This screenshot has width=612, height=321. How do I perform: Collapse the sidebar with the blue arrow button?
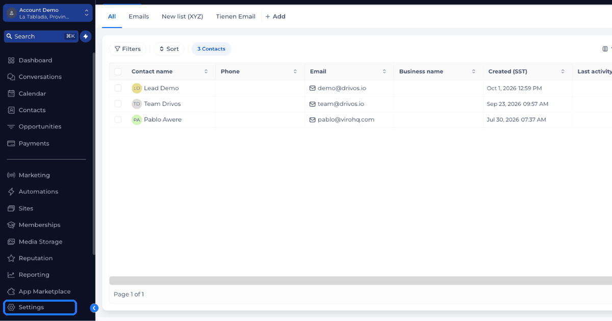(94, 308)
